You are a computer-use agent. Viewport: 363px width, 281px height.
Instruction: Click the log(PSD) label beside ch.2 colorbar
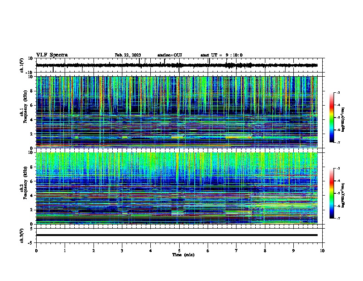click(343, 196)
